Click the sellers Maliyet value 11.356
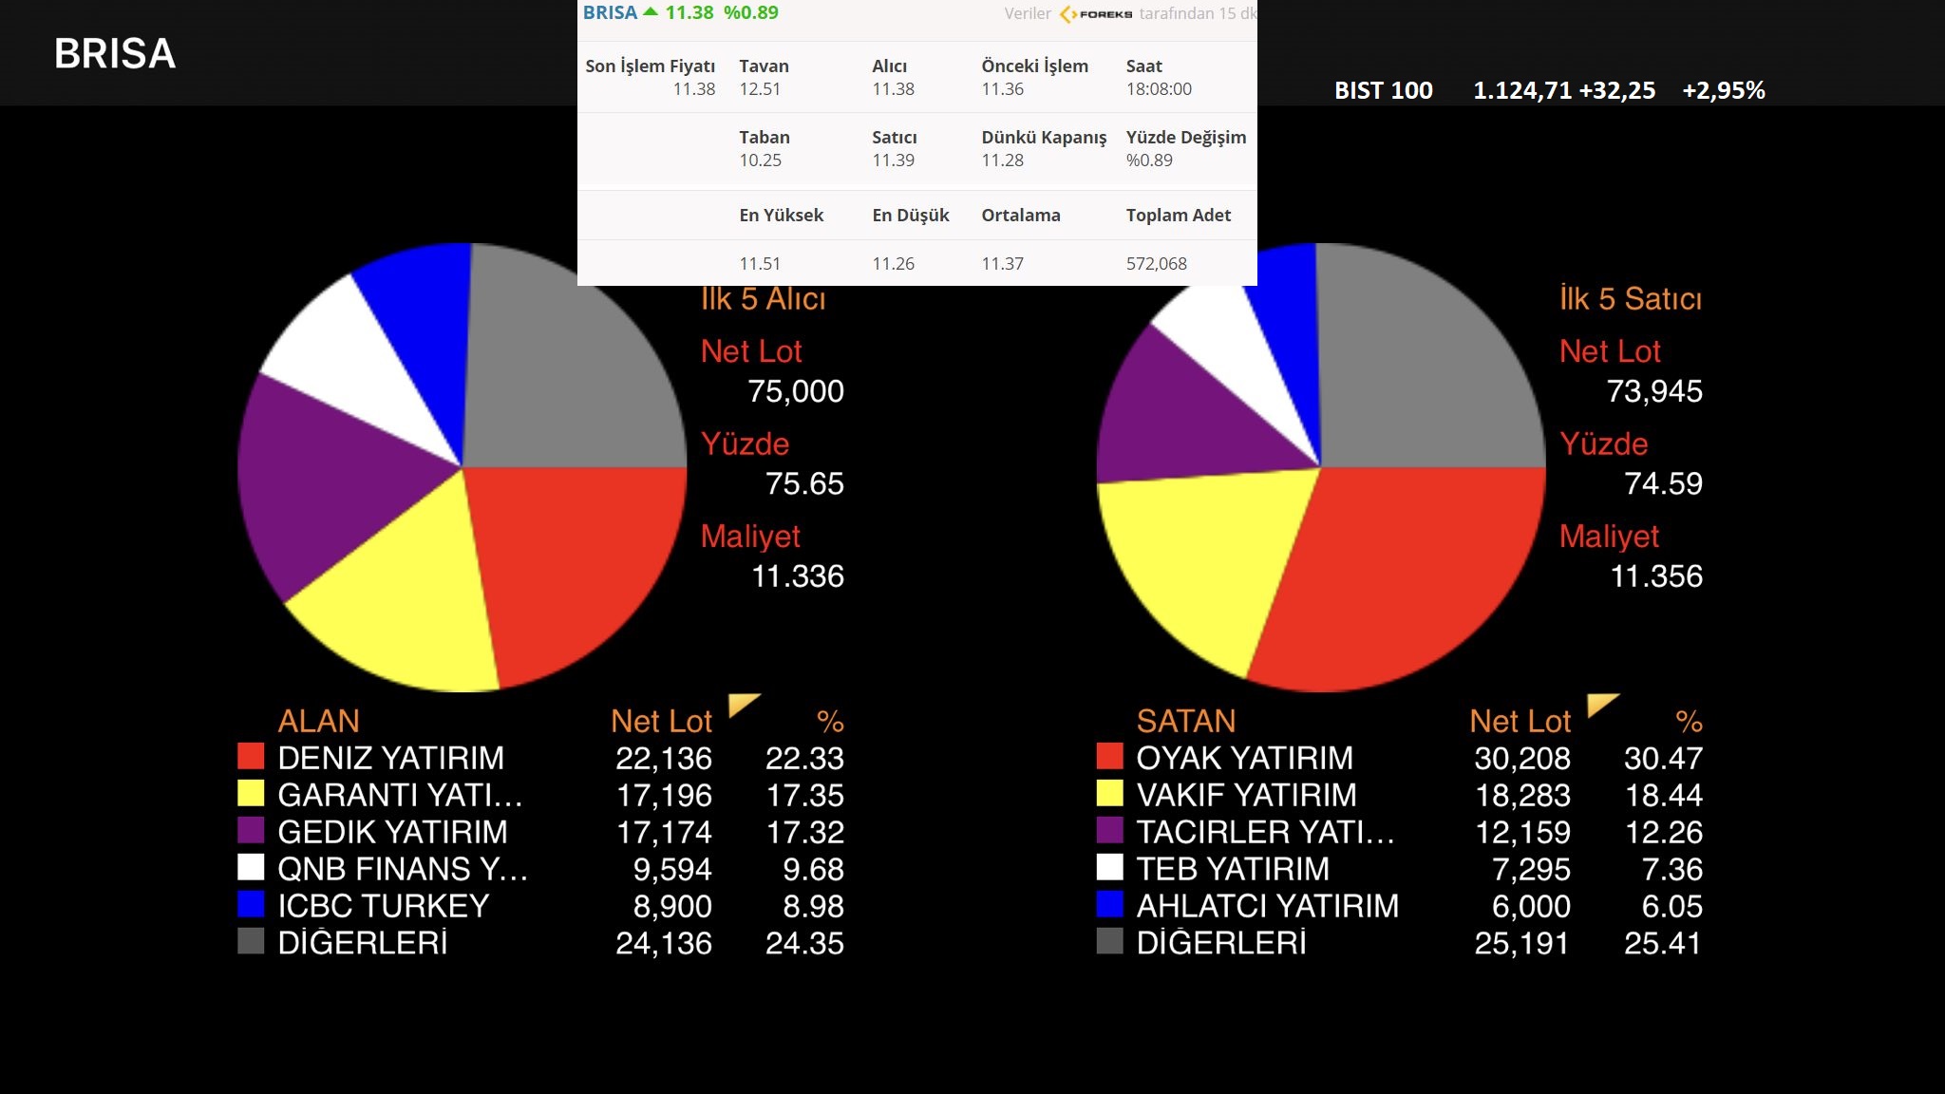The width and height of the screenshot is (1945, 1094). [1656, 575]
